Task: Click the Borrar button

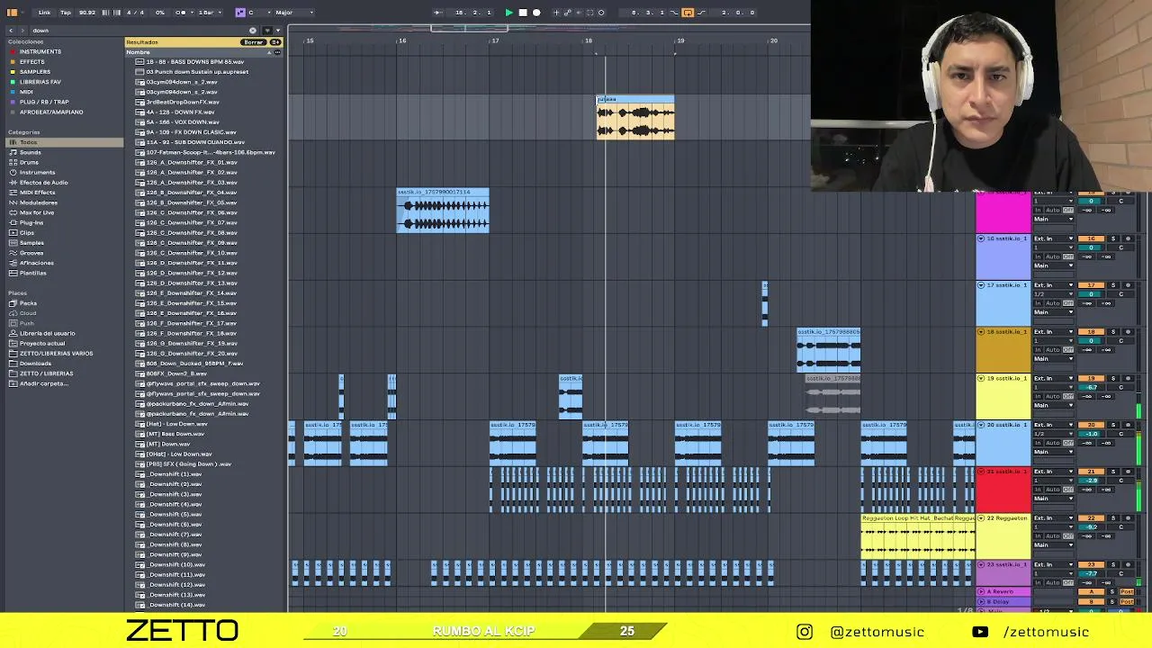Action: [254, 42]
